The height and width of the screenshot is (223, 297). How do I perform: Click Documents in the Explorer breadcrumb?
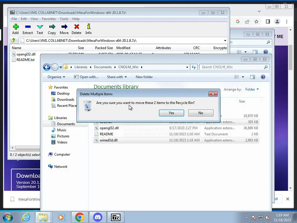[103, 67]
